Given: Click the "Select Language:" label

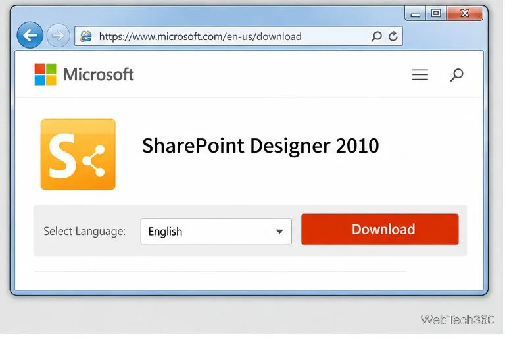Looking at the screenshot, I should point(84,231).
